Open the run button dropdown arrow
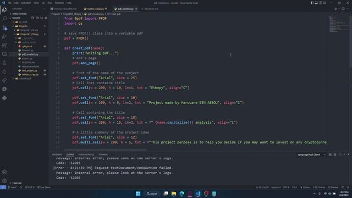Viewport: 352px width, 198px height. [339, 9]
